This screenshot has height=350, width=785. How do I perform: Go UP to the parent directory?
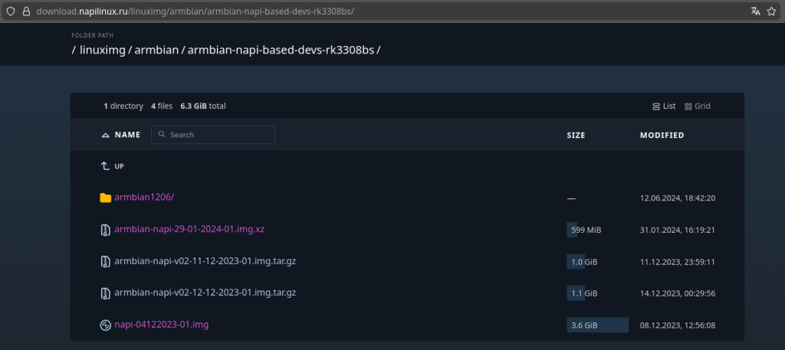[x=113, y=166]
